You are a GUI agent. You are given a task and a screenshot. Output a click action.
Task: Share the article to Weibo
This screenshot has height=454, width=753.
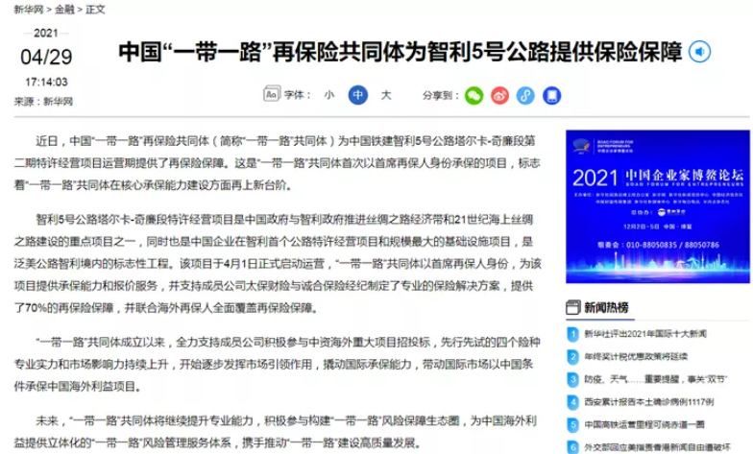pyautogui.click(x=499, y=96)
